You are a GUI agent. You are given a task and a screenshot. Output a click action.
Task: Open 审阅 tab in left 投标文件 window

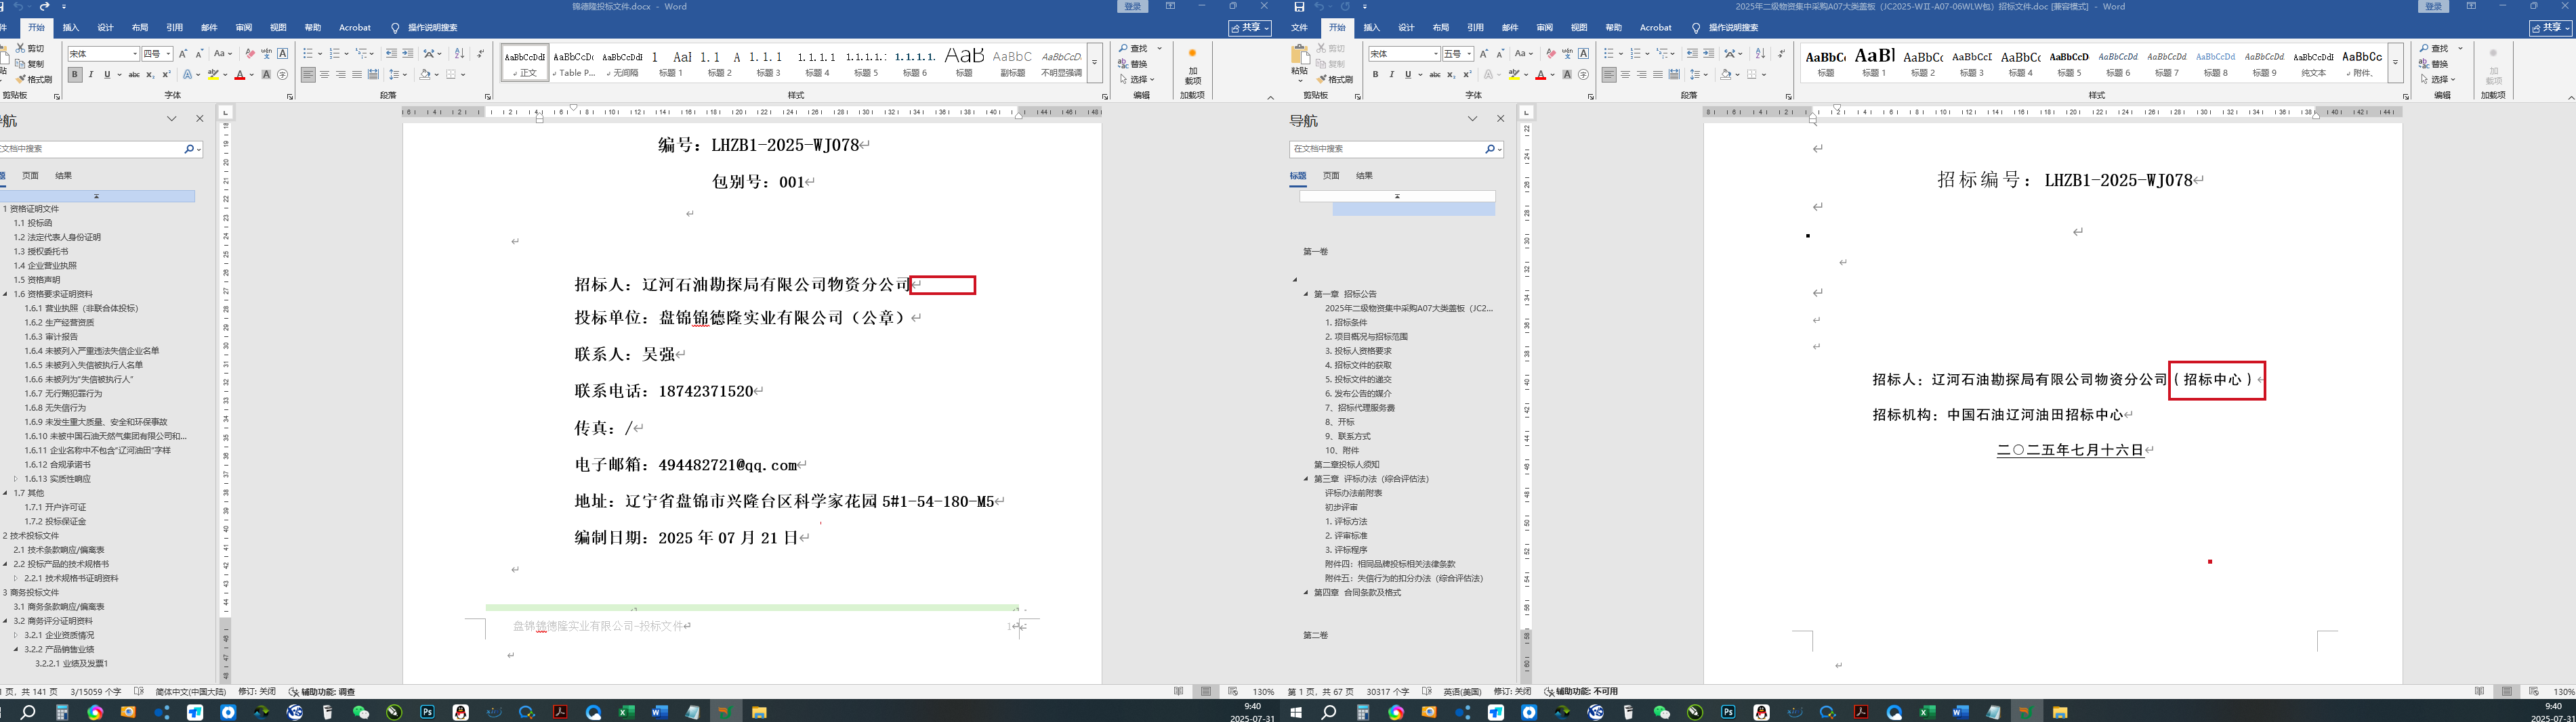(243, 28)
